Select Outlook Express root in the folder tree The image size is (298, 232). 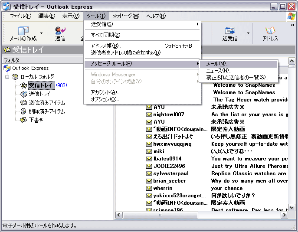pos(30,68)
